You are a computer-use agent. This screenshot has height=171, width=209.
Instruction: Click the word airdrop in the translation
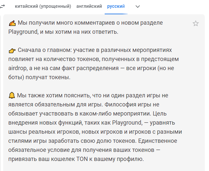coord(17,68)
